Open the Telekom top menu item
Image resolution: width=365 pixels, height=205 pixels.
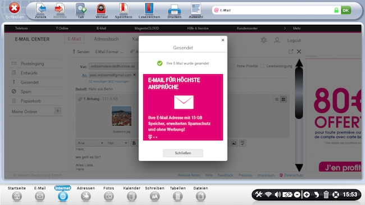coord(21,28)
